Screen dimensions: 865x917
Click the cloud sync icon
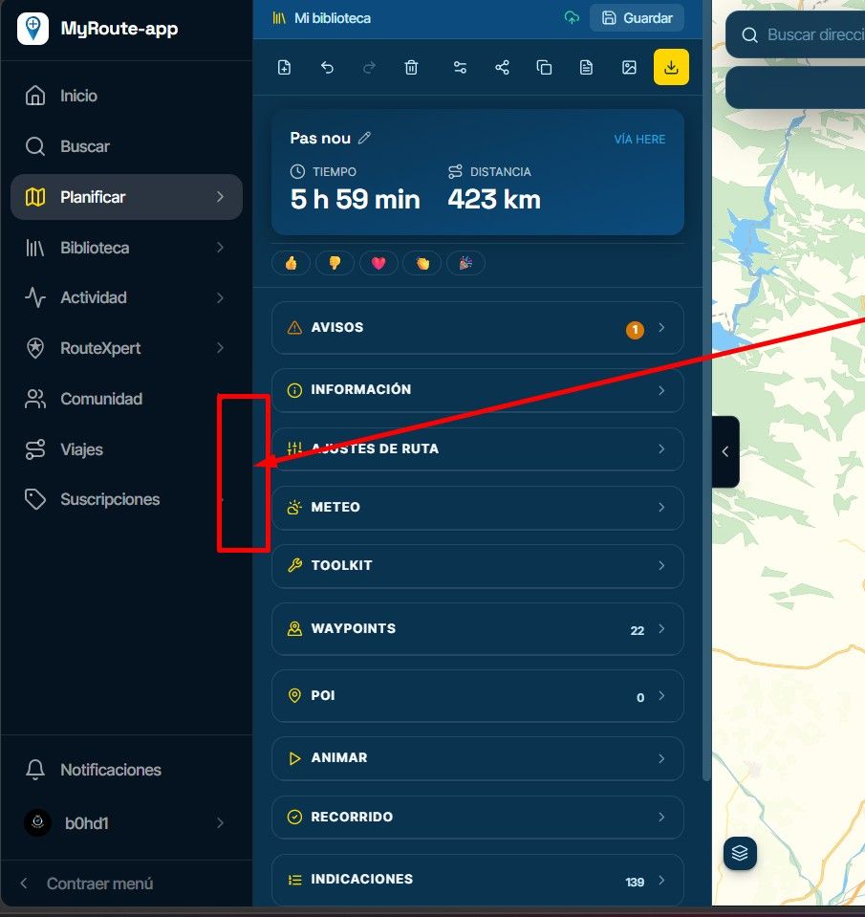[572, 18]
